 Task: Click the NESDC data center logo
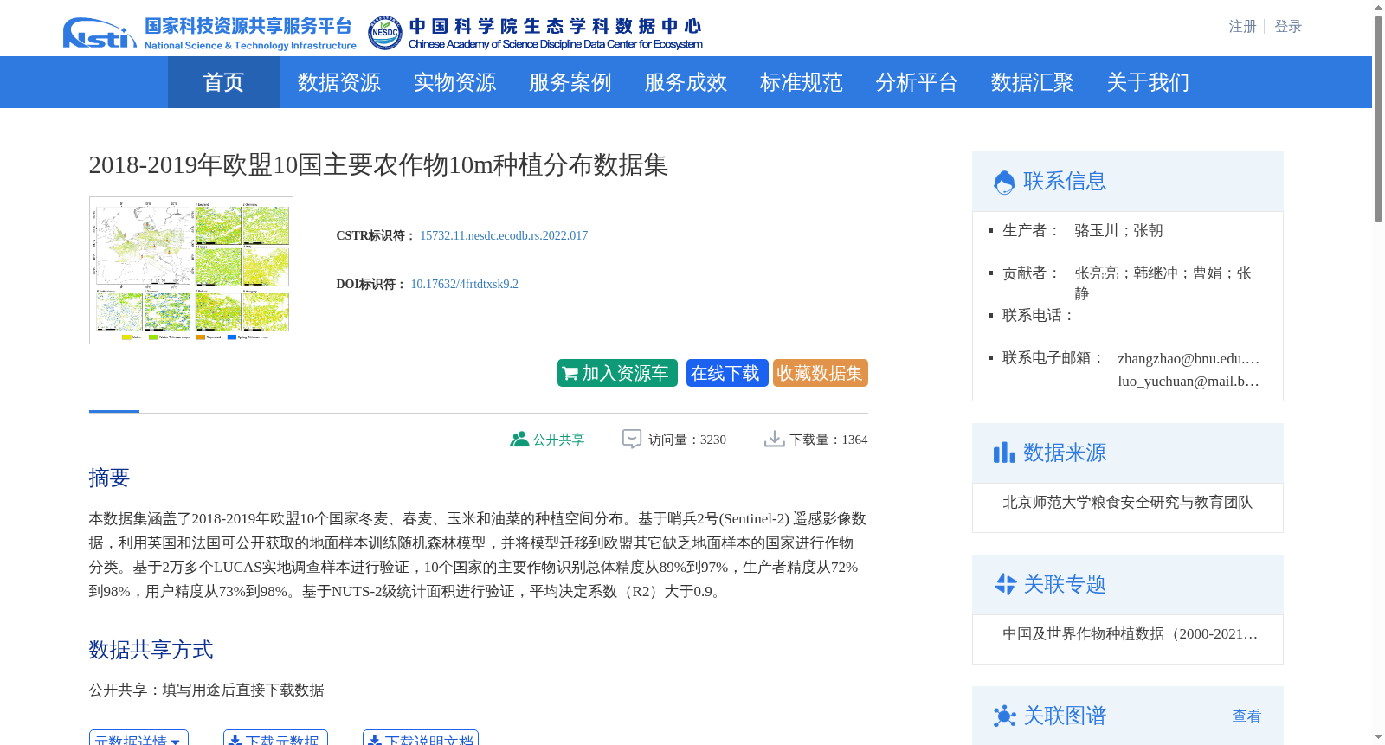coord(535,33)
